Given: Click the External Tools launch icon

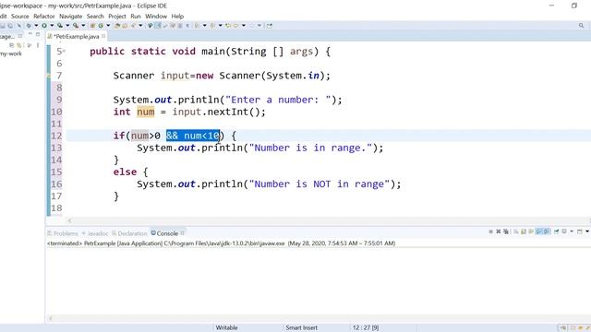Looking at the screenshot, I should (x=76, y=26).
